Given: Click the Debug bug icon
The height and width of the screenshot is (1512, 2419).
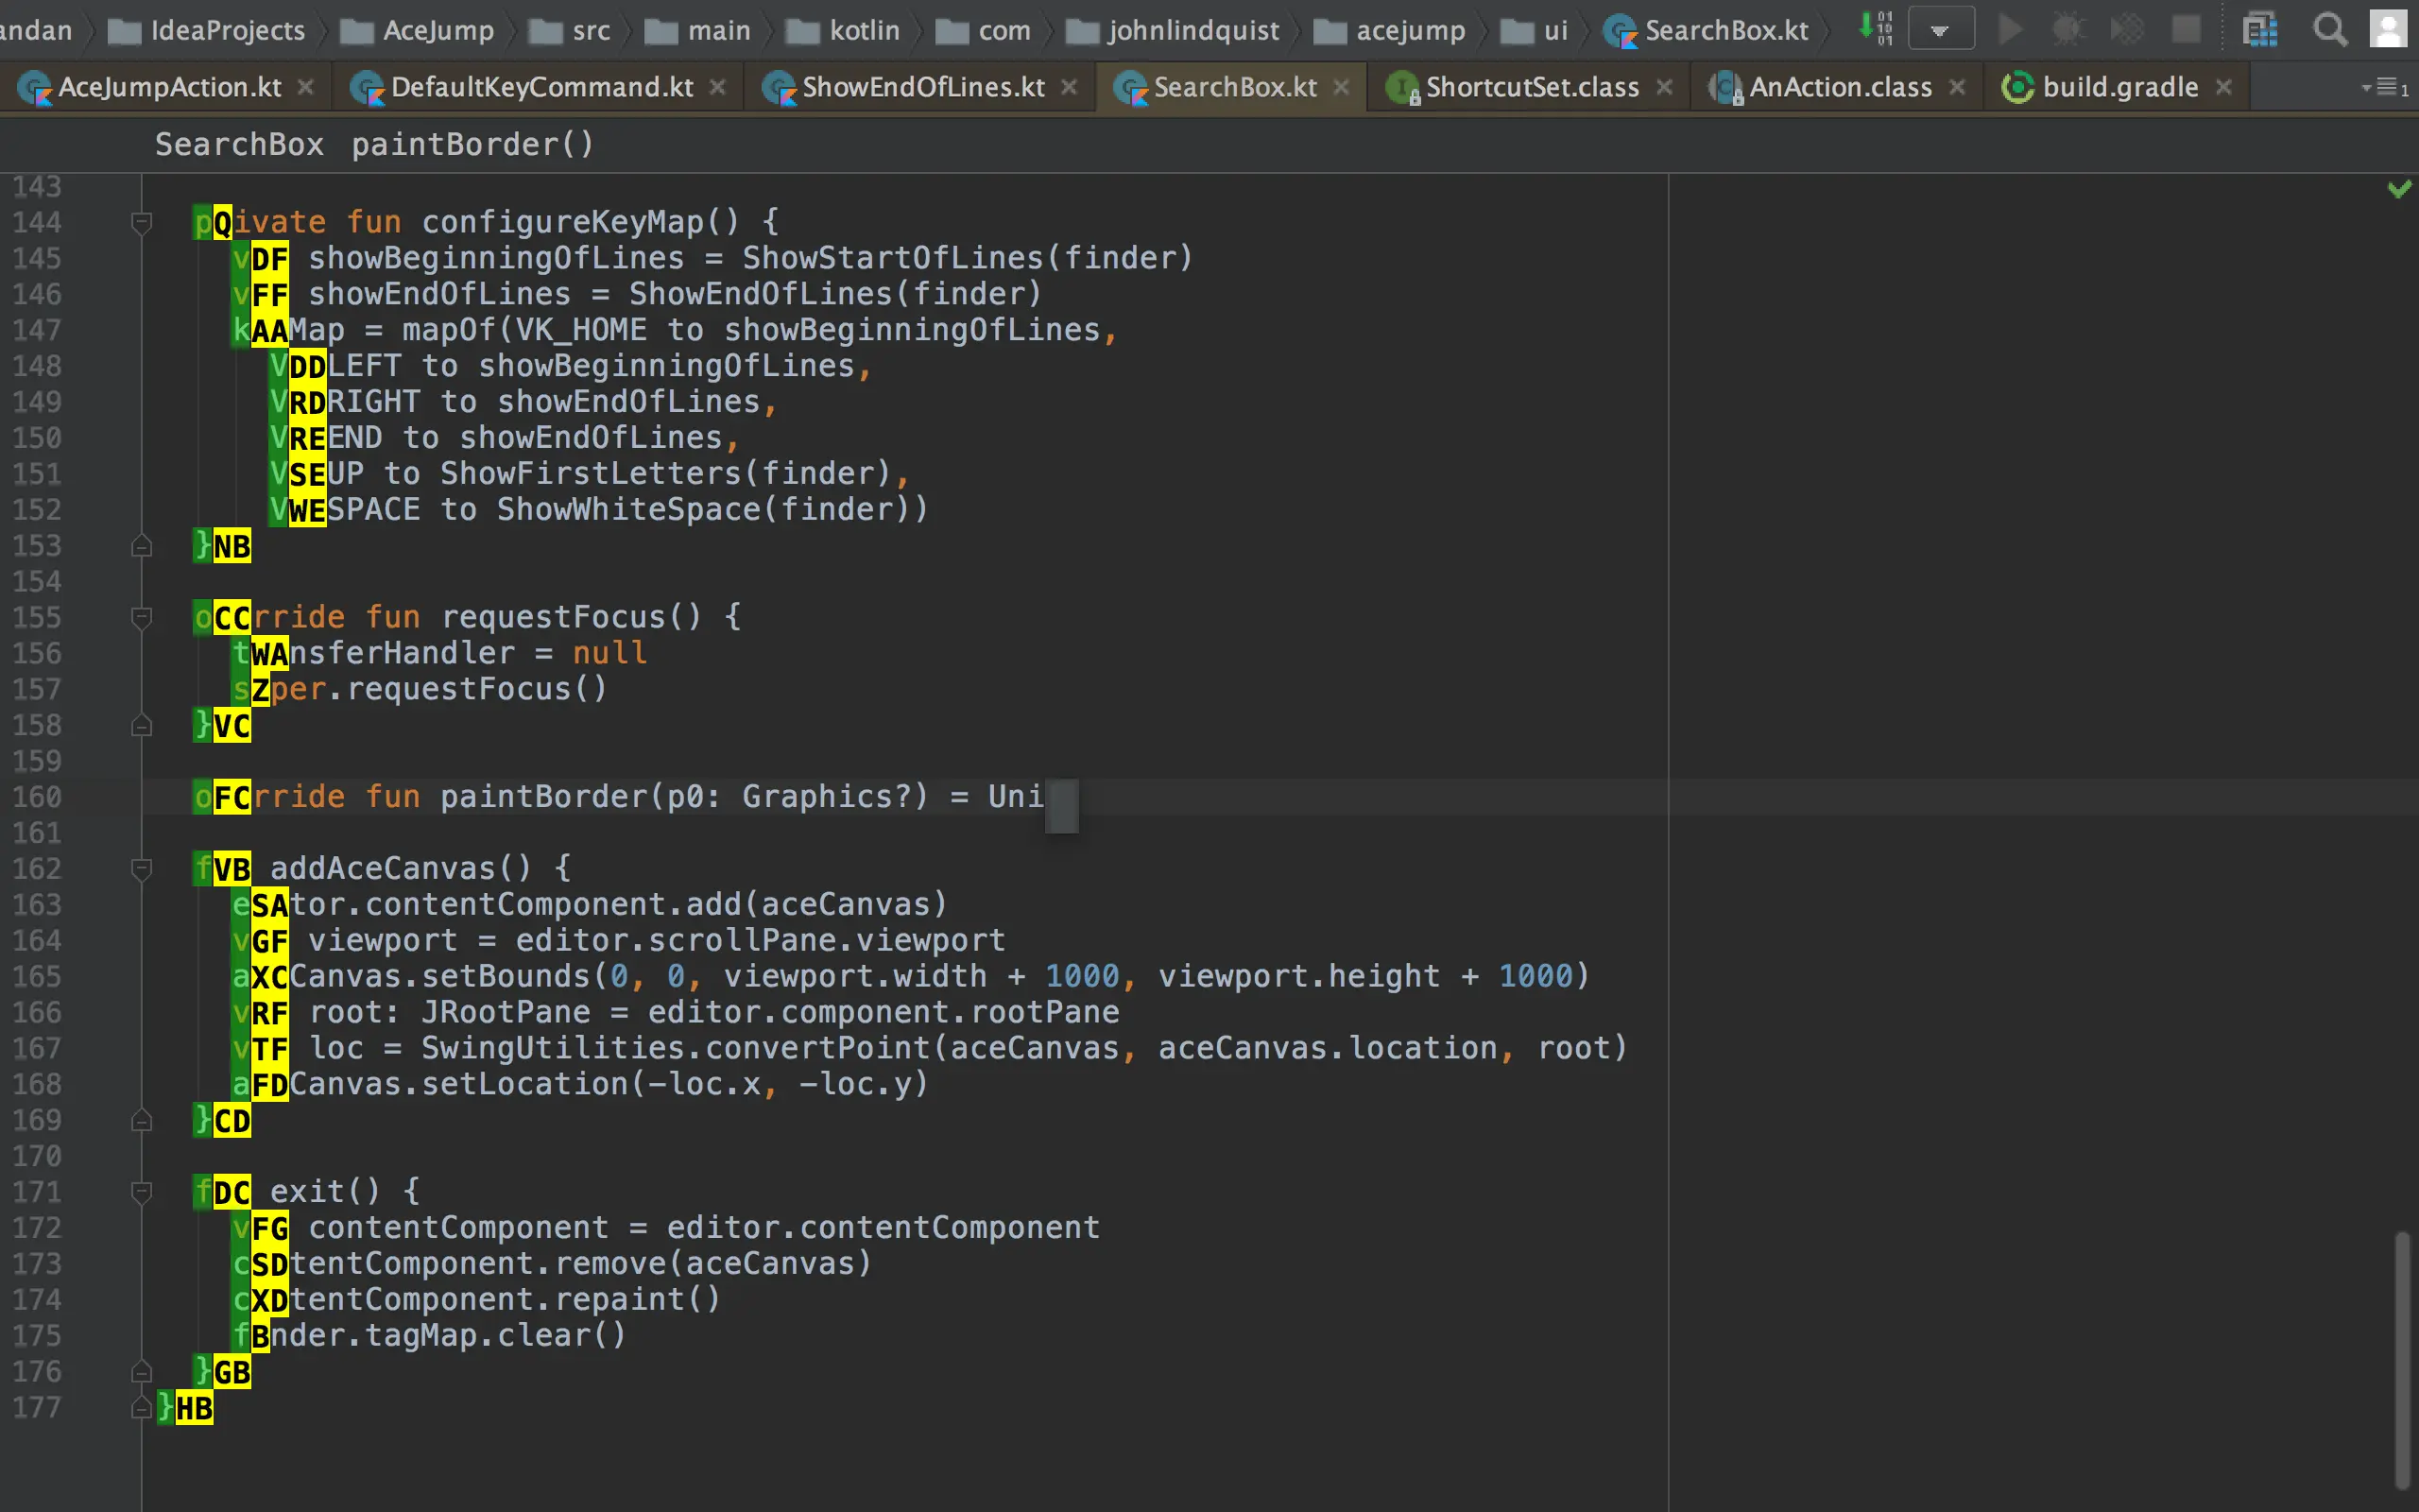Looking at the screenshot, I should (2068, 30).
